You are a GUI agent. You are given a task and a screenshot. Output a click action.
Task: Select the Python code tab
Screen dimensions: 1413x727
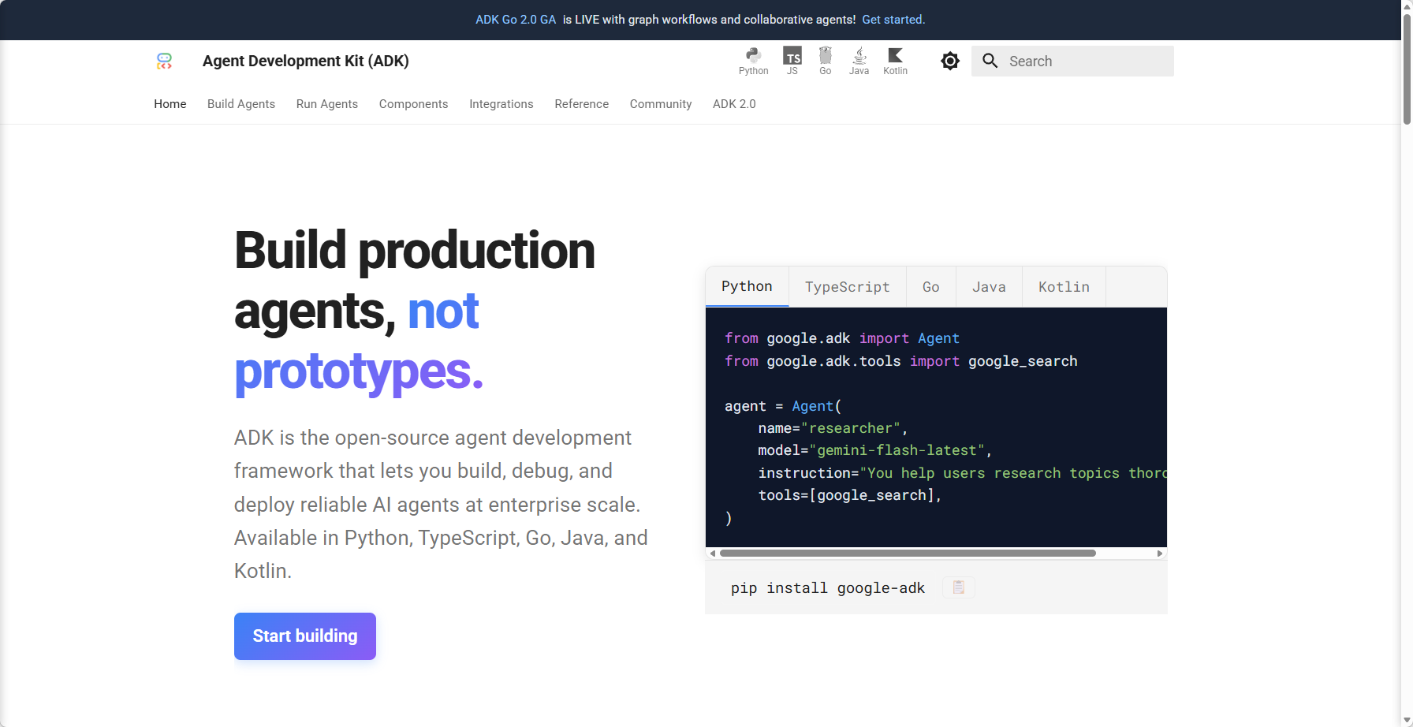click(x=747, y=286)
